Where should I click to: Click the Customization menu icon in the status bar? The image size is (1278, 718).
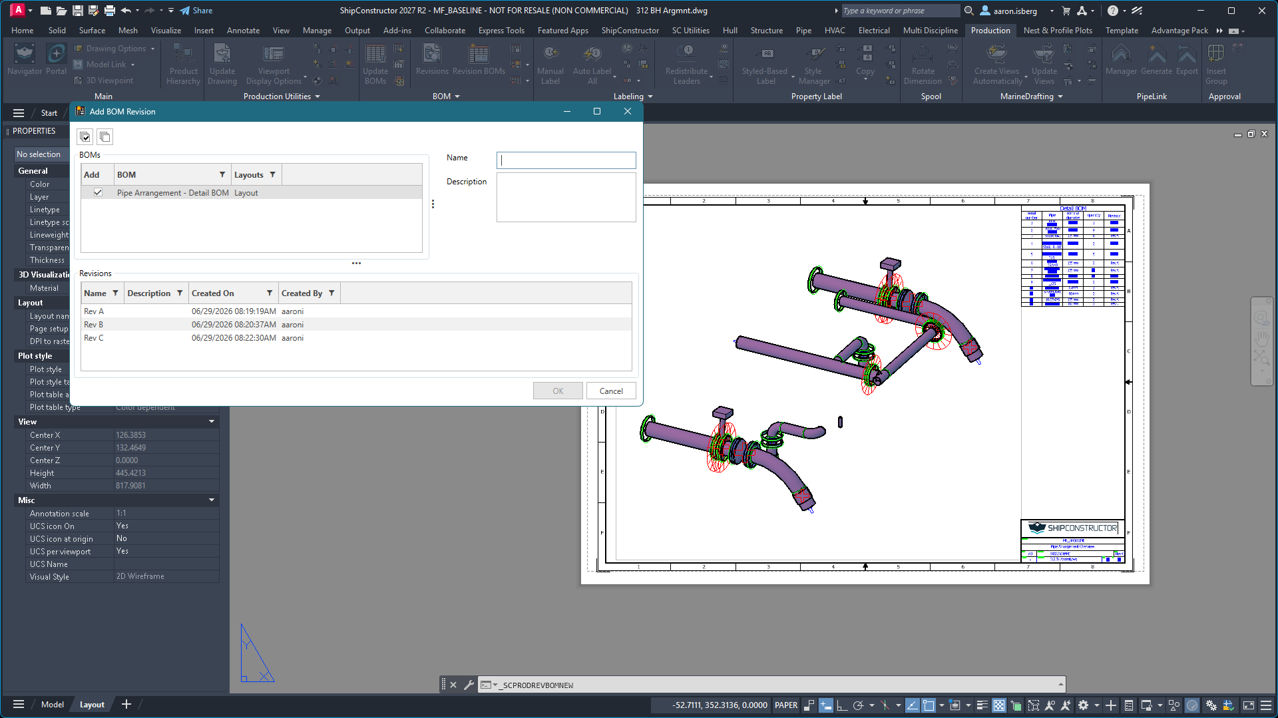pyautogui.click(x=1266, y=705)
